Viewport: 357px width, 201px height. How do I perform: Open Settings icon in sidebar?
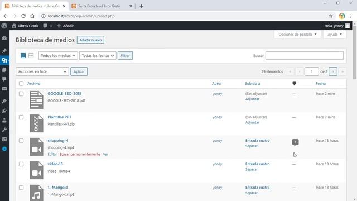pyautogui.click(x=4, y=139)
